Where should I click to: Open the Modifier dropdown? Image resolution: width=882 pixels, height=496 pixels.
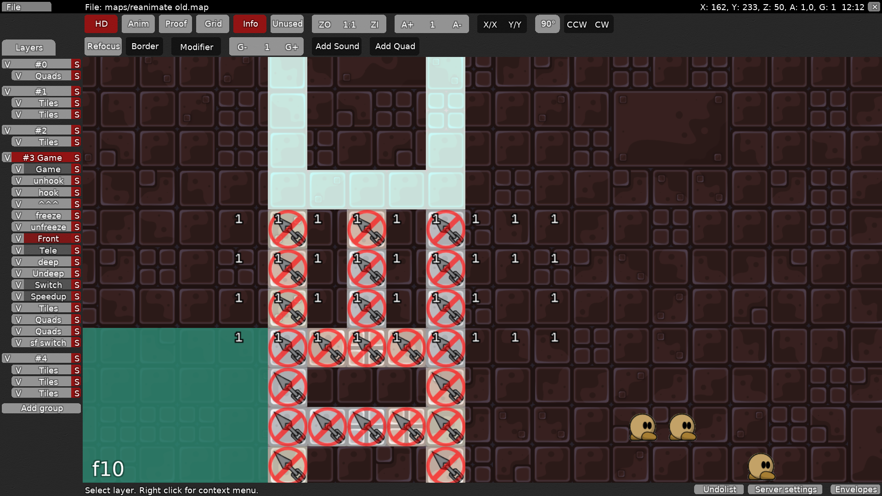[x=196, y=46]
